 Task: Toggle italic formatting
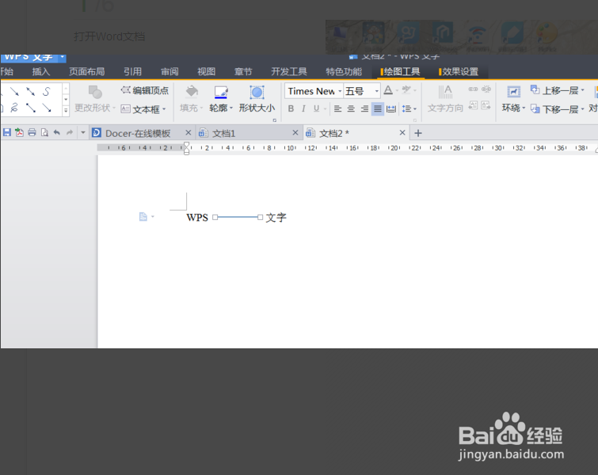tap(303, 108)
